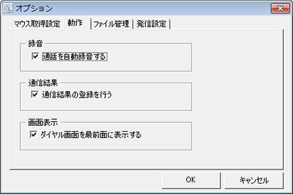Click the 録音 group box heading

coord(35,43)
